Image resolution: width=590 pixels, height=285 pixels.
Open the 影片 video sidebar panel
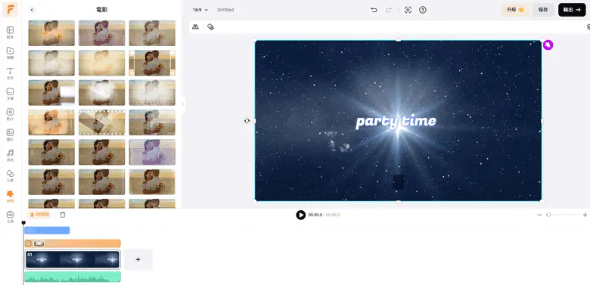coord(10,114)
